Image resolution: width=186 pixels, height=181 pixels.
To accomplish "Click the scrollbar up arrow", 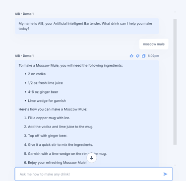I will 175,12.
